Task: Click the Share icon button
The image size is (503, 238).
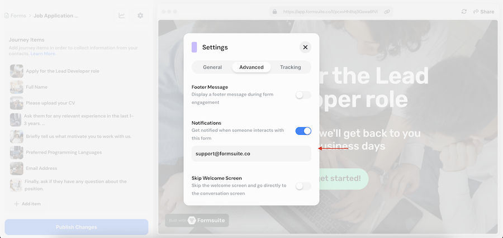Action: (483, 11)
